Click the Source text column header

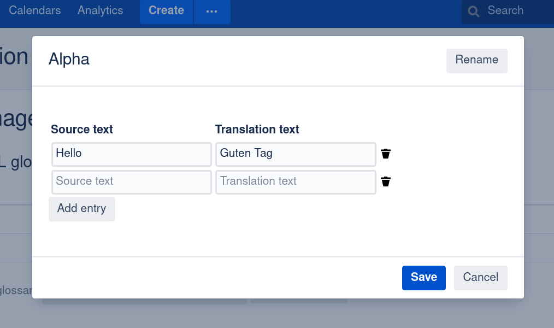coord(82,130)
